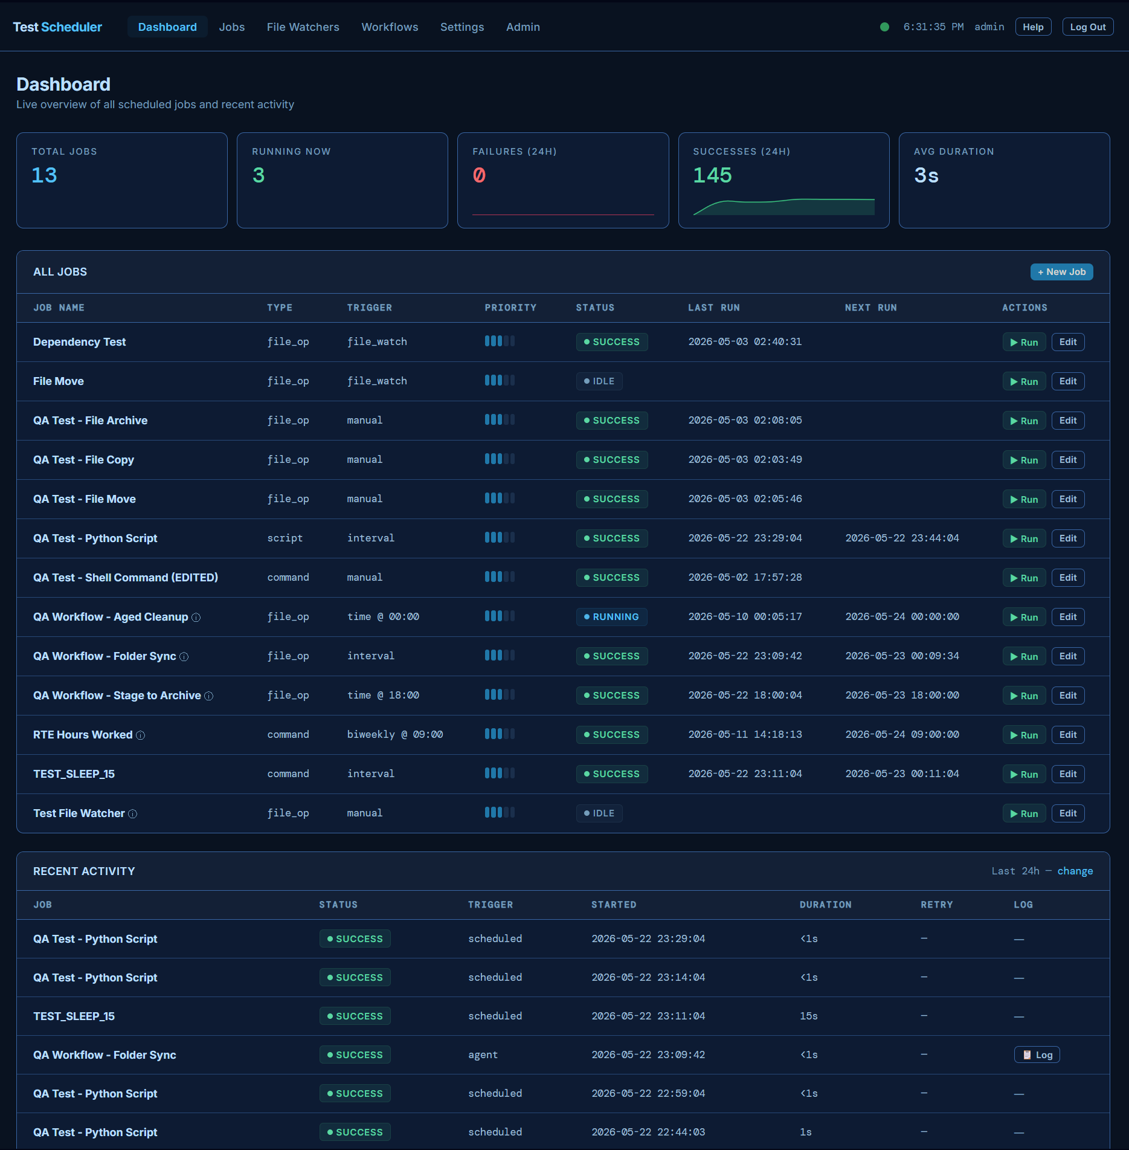Click the PRIORITY column header
Viewport: 1129px width, 1150px height.
click(510, 308)
